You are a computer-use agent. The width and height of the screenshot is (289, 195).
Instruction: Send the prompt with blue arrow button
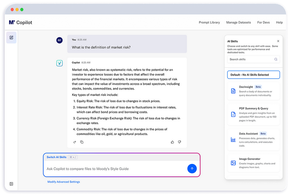point(192,169)
